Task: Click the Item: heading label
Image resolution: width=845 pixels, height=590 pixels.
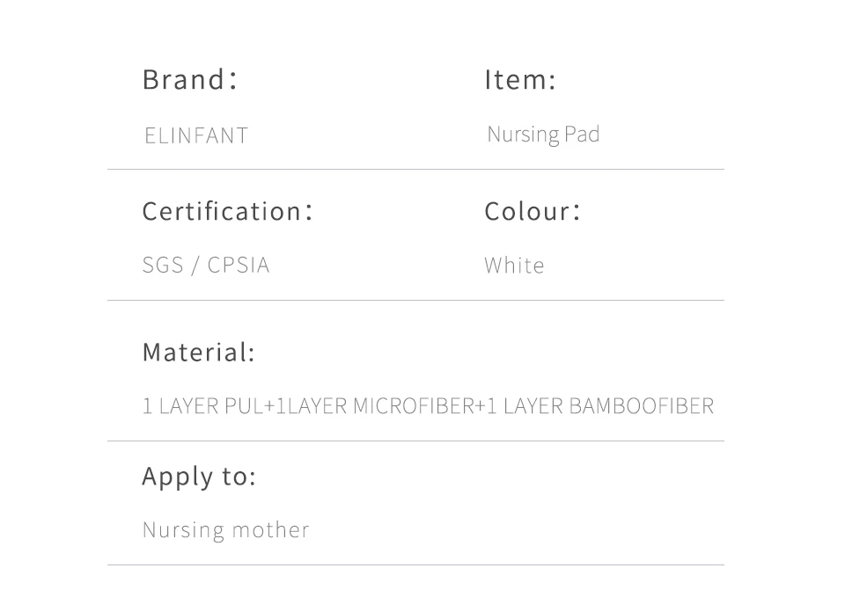Action: pos(520,80)
